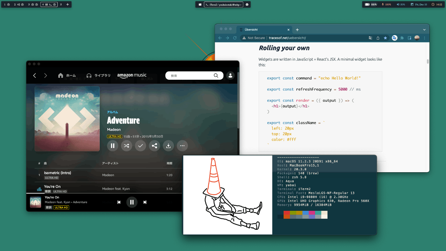Open Chrome's three-dot menu
Viewport: 446px width, 251px height.
424,38
